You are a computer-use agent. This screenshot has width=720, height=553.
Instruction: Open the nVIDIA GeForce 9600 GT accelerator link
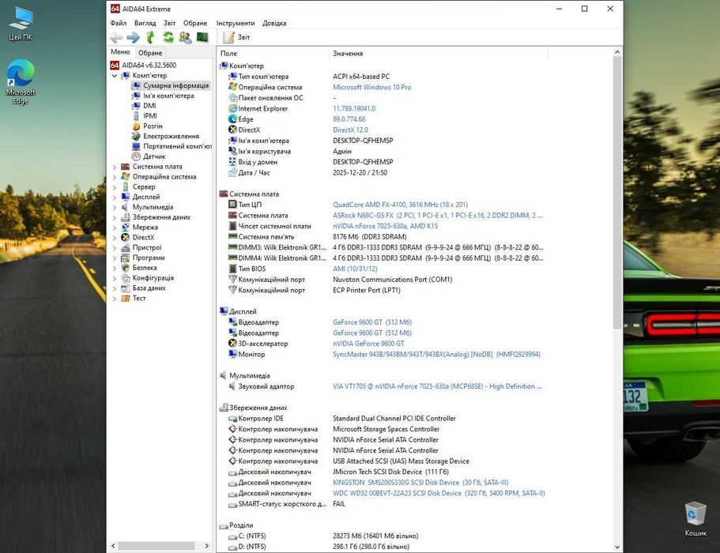(369, 344)
